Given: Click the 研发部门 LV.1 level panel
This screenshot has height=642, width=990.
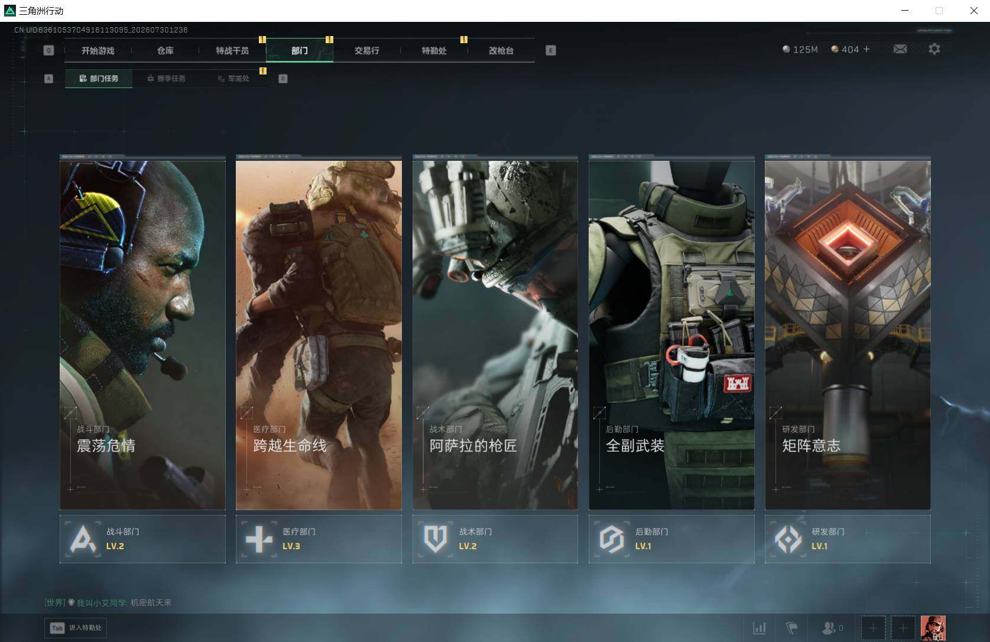Looking at the screenshot, I should [x=848, y=539].
